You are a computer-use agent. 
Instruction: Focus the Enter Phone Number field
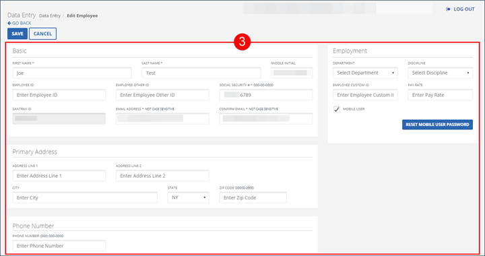(x=59, y=246)
